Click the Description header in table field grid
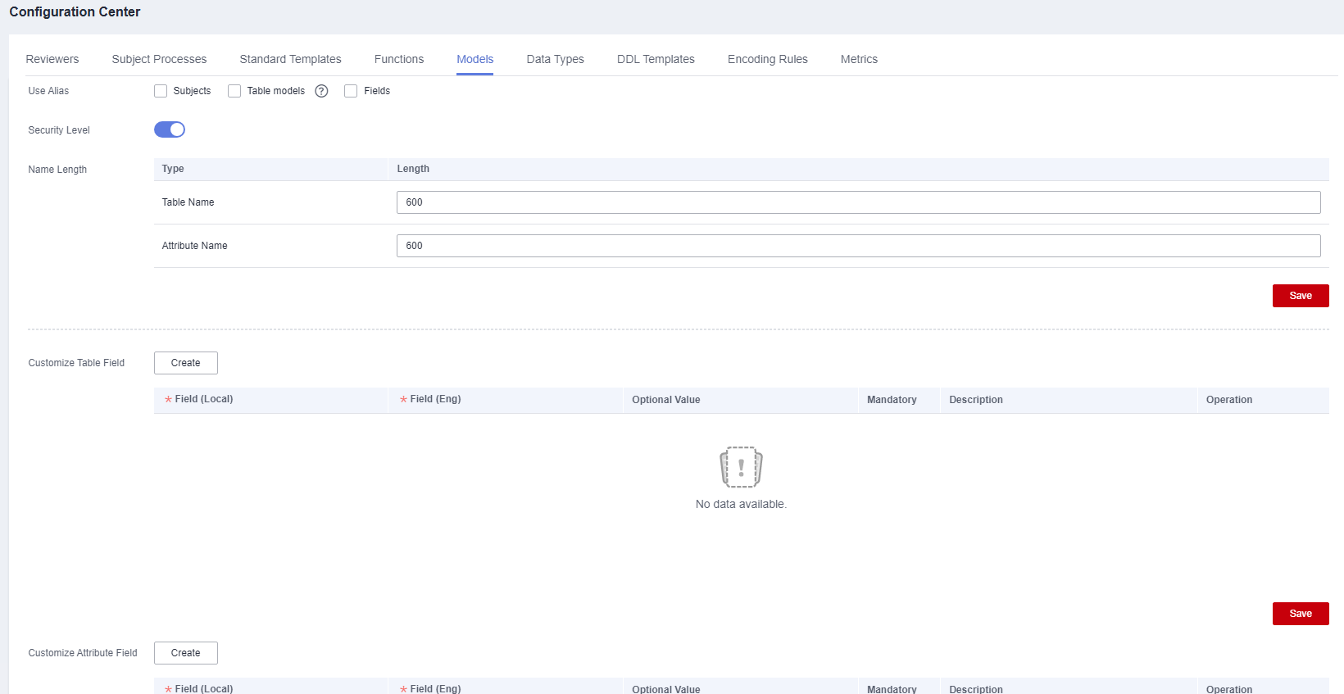 click(976, 400)
